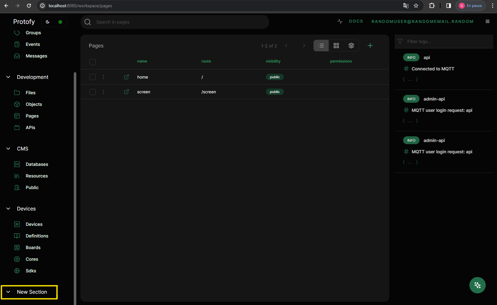Switch to list view
497x305 pixels.
pos(321,46)
